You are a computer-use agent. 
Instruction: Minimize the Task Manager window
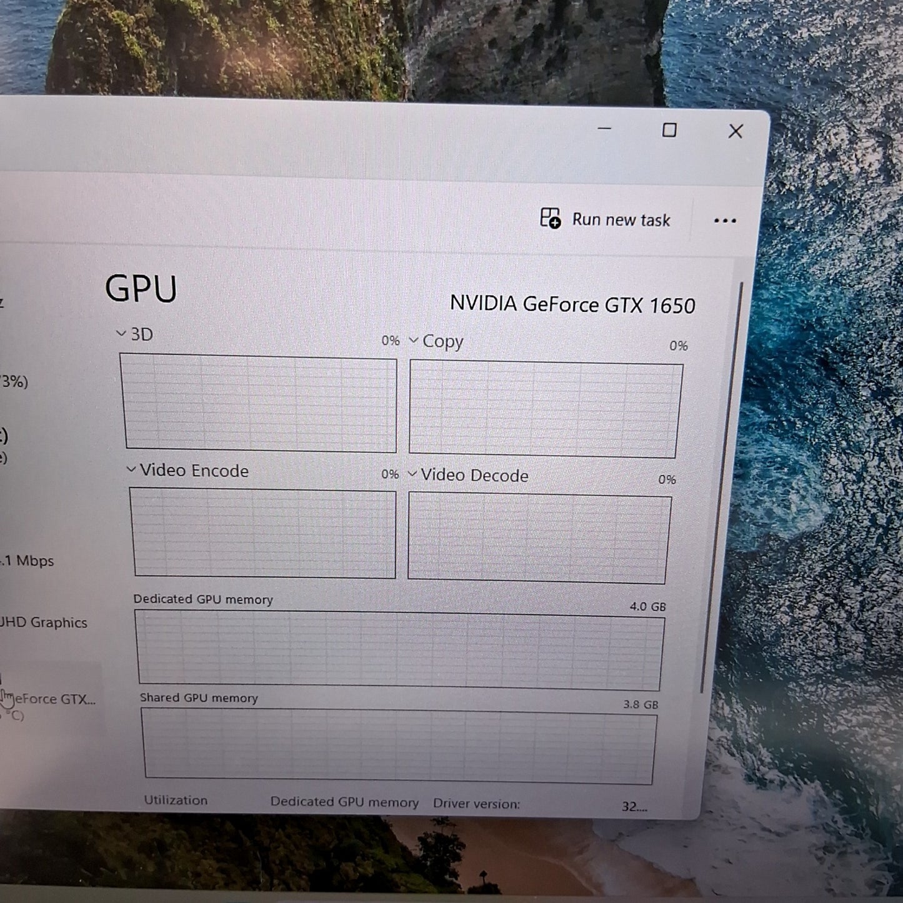[604, 128]
